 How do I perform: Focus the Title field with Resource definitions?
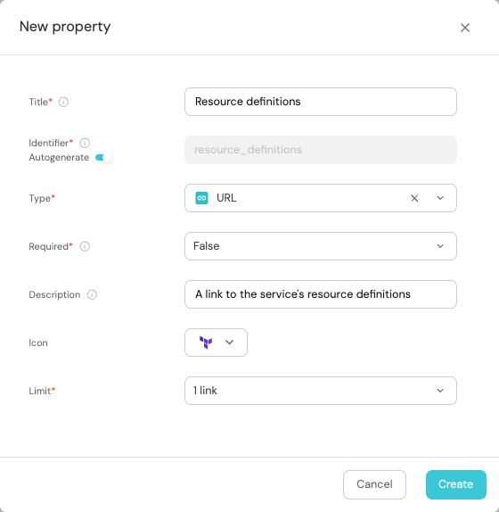[321, 102]
